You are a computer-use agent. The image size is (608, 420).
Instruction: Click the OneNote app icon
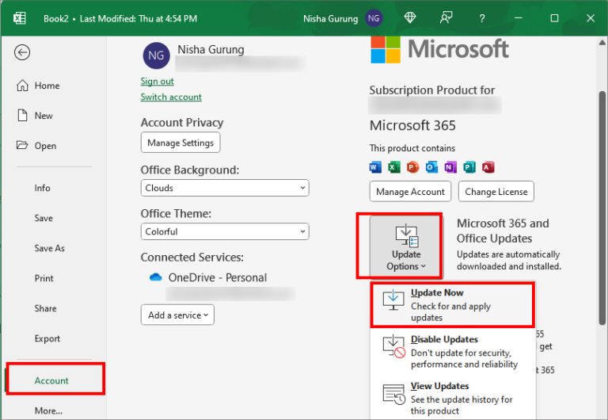click(450, 167)
